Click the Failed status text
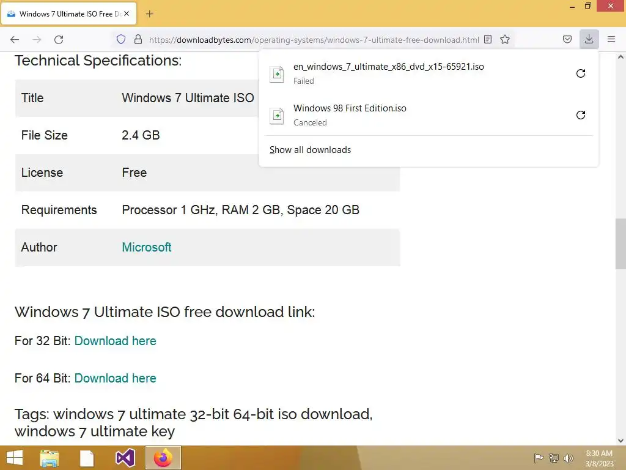The width and height of the screenshot is (626, 470). point(304,81)
